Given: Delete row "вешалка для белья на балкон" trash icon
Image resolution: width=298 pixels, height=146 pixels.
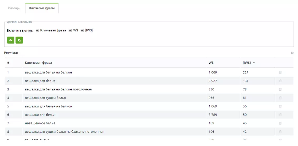Looking at the screenshot, I should pos(280,72).
